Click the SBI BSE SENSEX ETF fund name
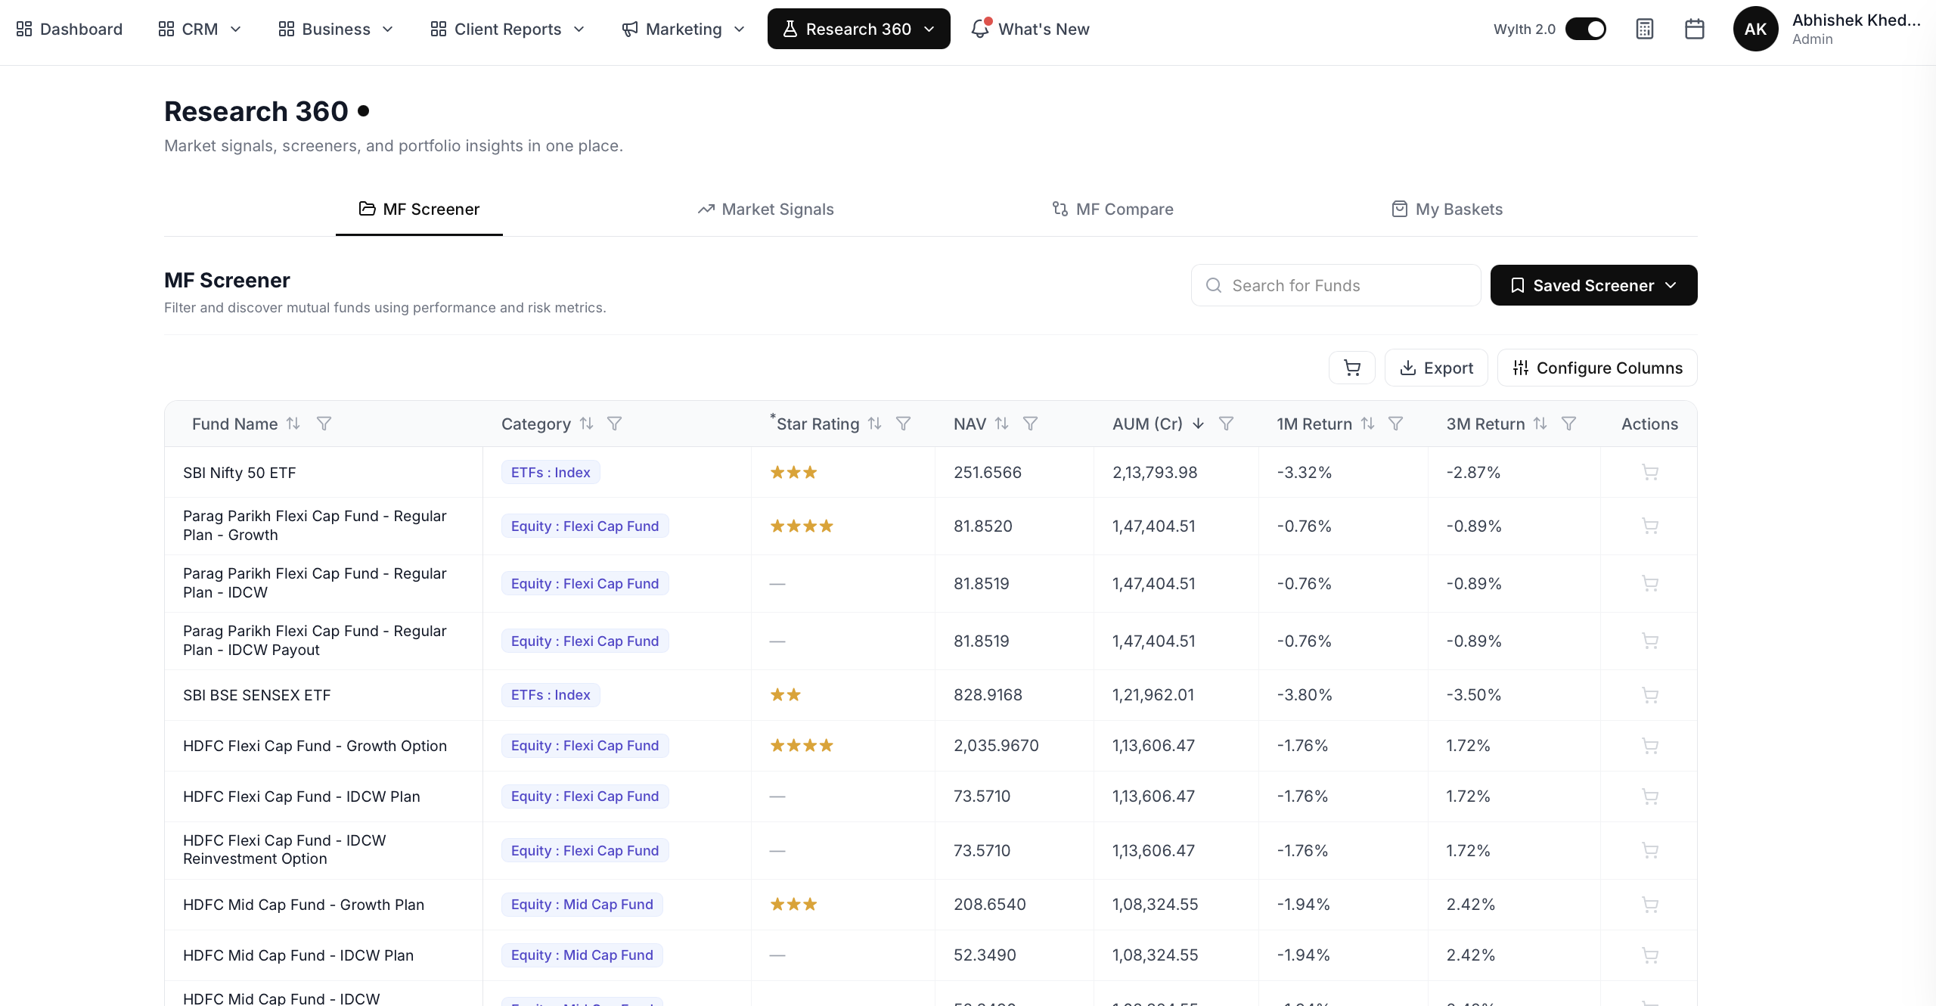Viewport: 1936px width, 1006px height. tap(257, 695)
